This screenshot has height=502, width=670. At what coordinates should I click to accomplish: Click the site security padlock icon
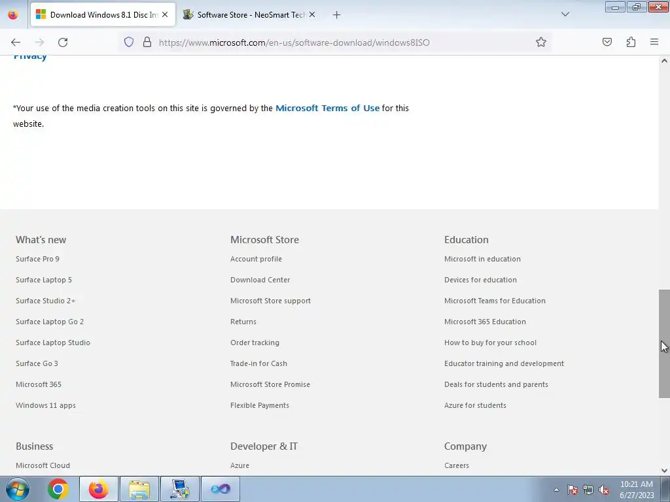point(147,42)
